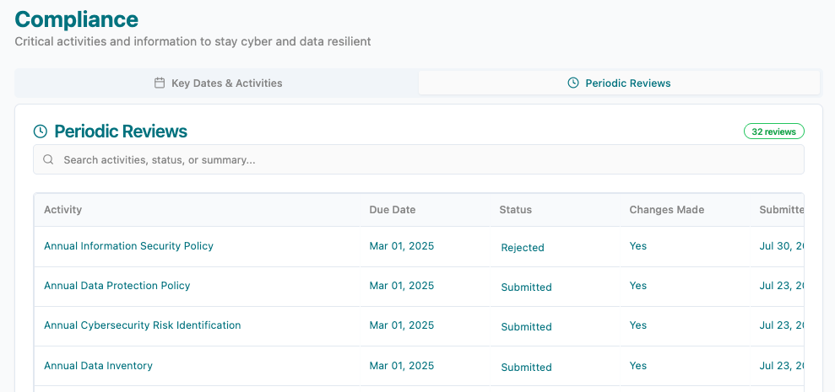Click Submitted status for Data Protection Policy
Screen dimensions: 835x392
[526, 287]
